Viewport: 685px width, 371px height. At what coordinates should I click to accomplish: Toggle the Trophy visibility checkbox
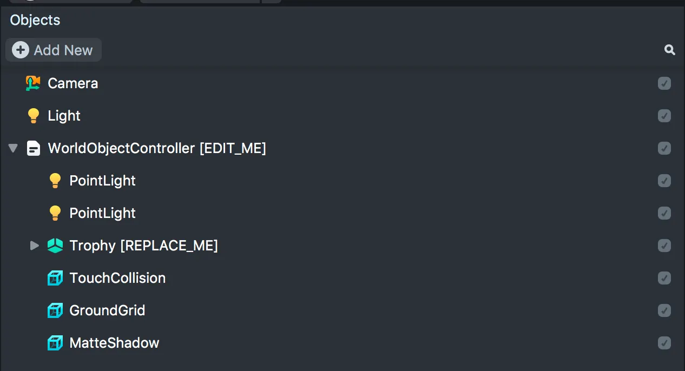664,246
